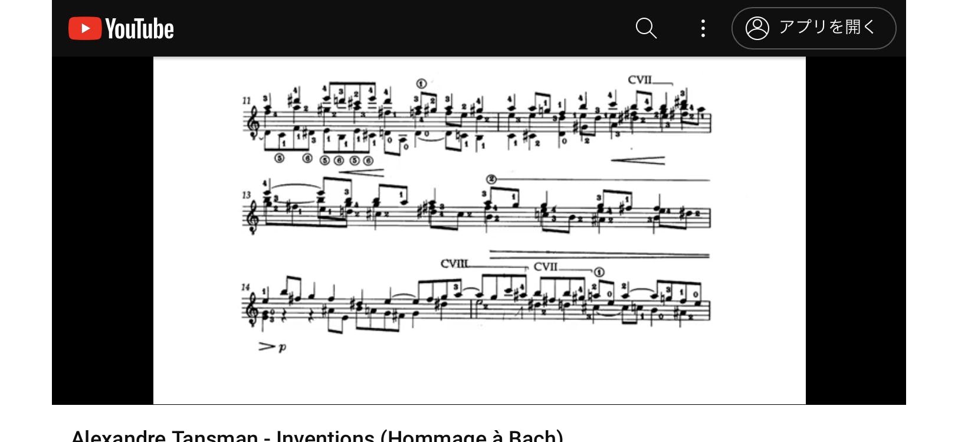Click the アプリを開く open app button
The image size is (958, 442).
[813, 28]
